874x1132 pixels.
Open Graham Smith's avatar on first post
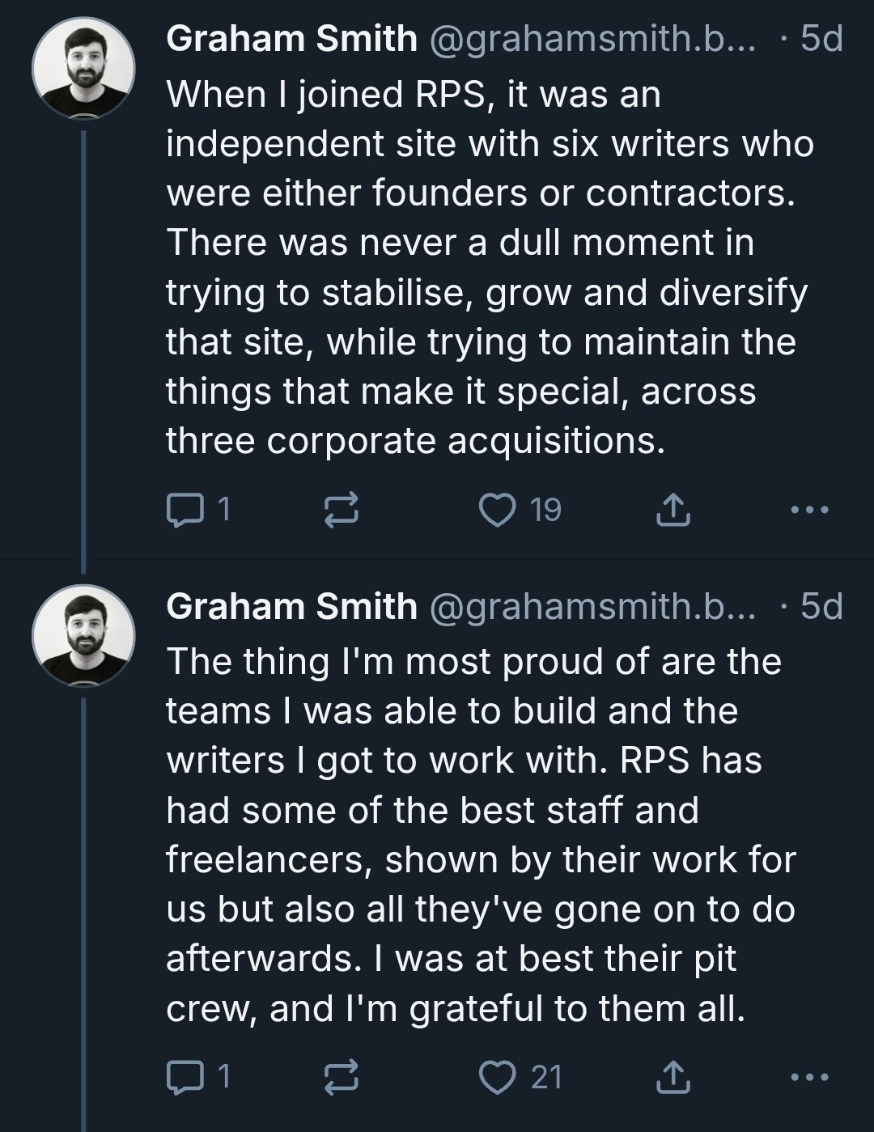[83, 68]
